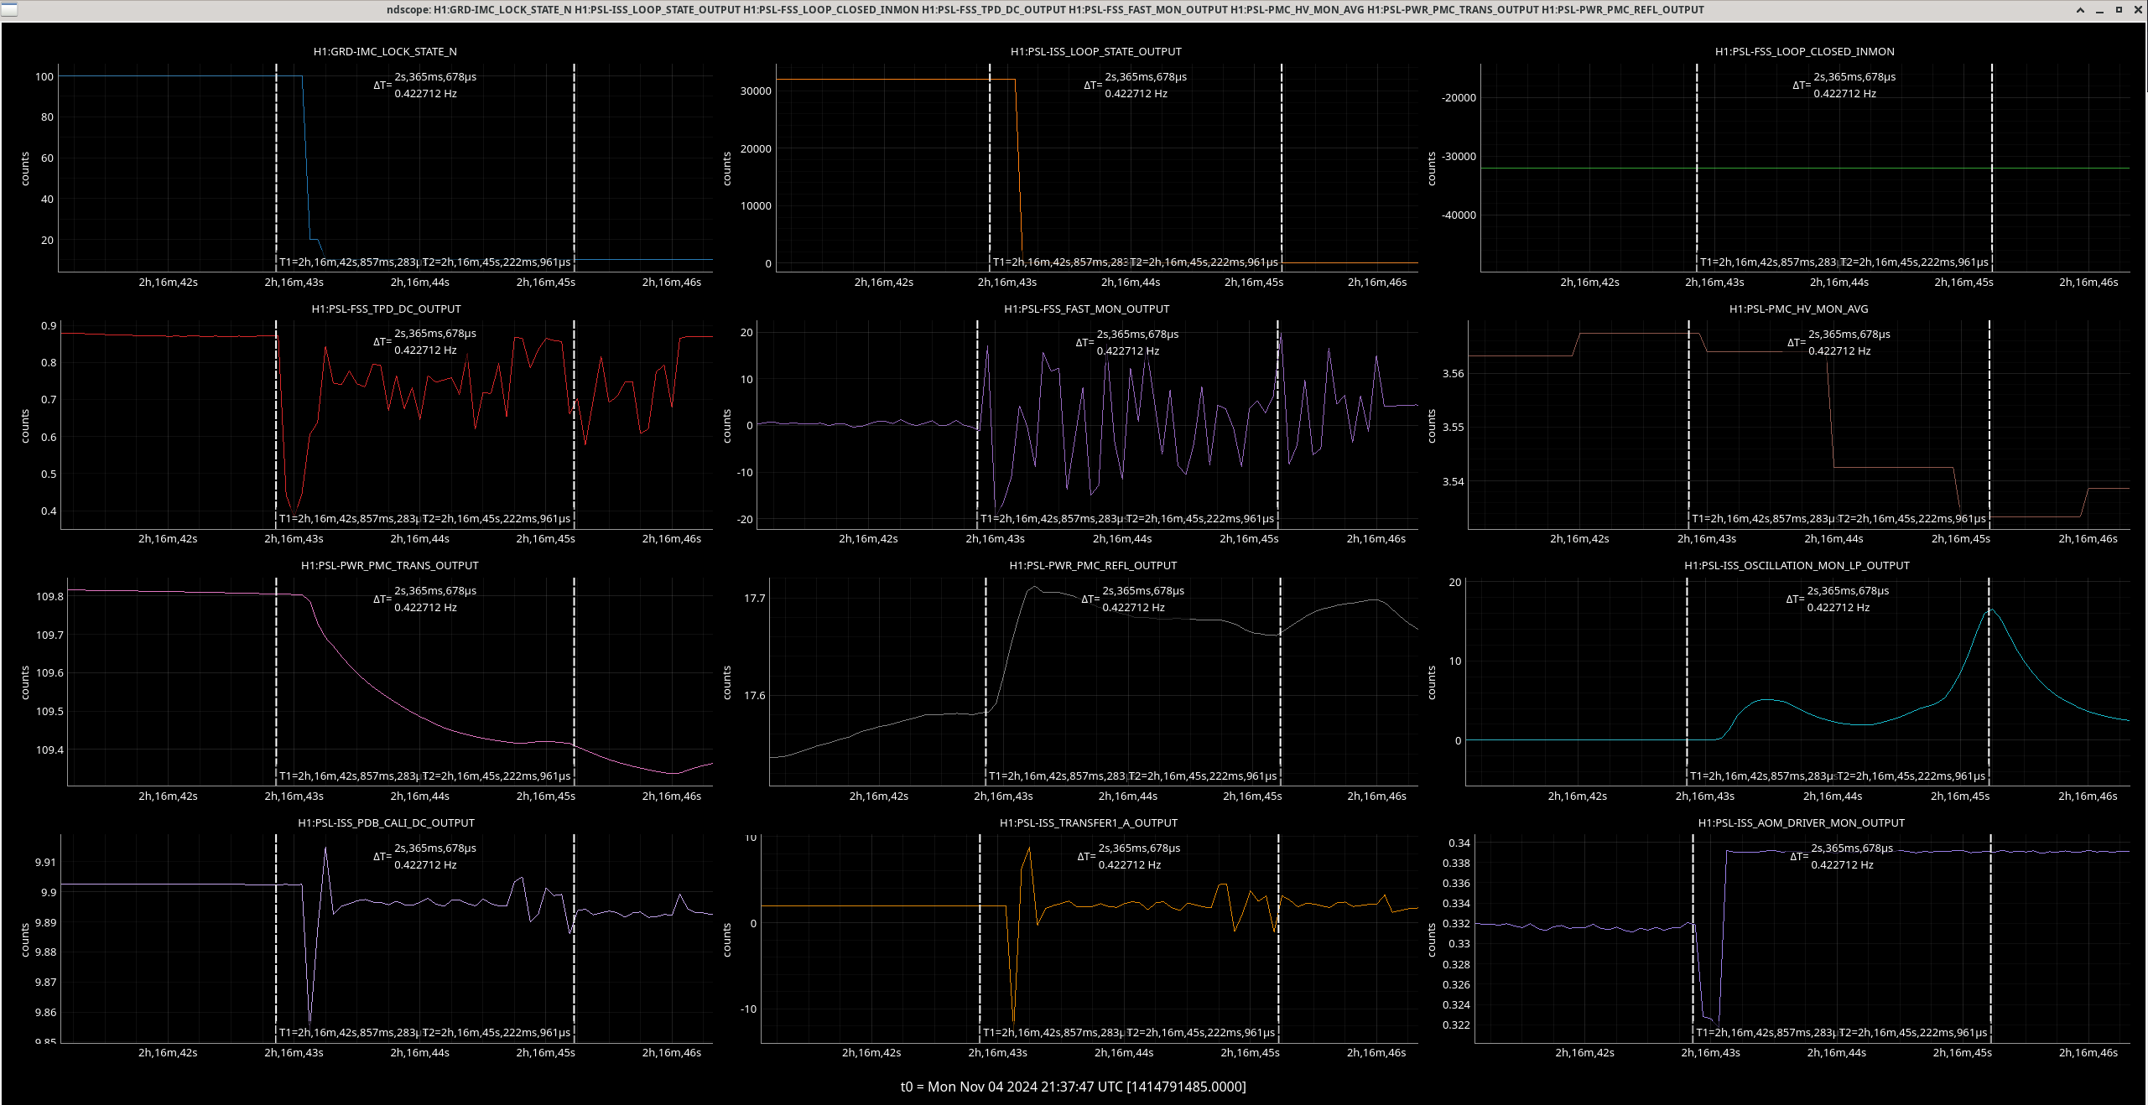Select the T2 cursor line in ISS_LOOP_STATE_OUTPUT plot
The image size is (2148, 1105).
pos(1282,168)
